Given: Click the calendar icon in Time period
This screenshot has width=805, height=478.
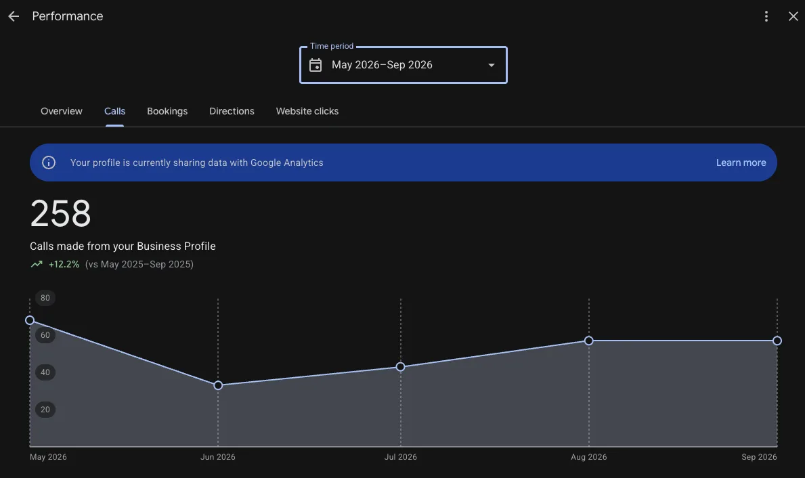Looking at the screenshot, I should 316,65.
